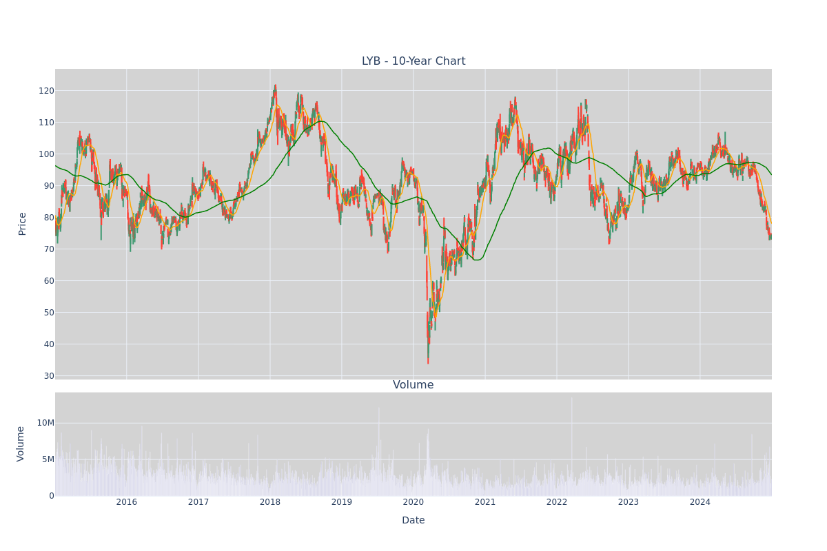Click the 100 price tick label

(x=46, y=154)
